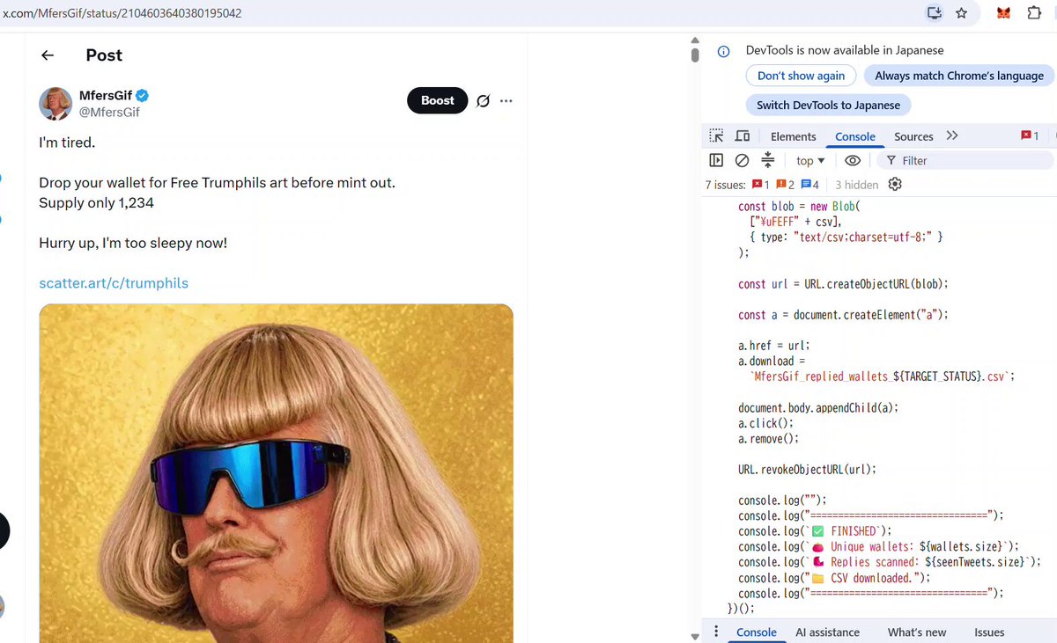Click the install app icon in address bar
The height and width of the screenshot is (643, 1057).
[x=935, y=13]
